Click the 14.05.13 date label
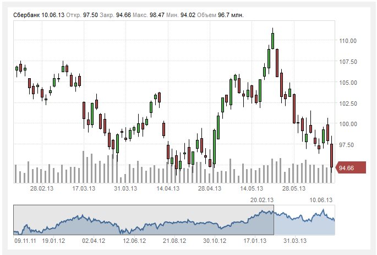Viewport: 377px width, 255px height. pos(252,188)
